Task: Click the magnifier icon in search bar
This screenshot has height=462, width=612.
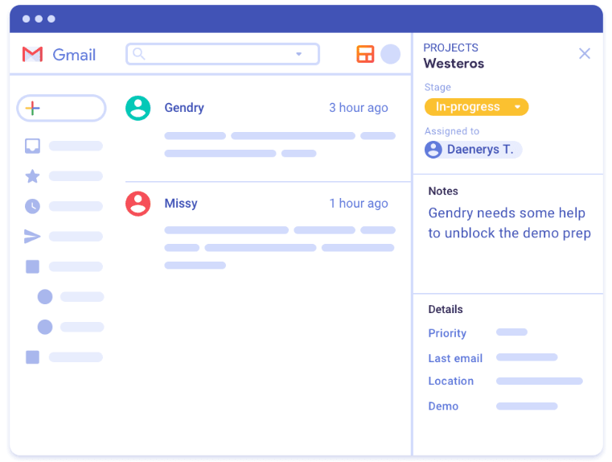Action: [x=138, y=53]
